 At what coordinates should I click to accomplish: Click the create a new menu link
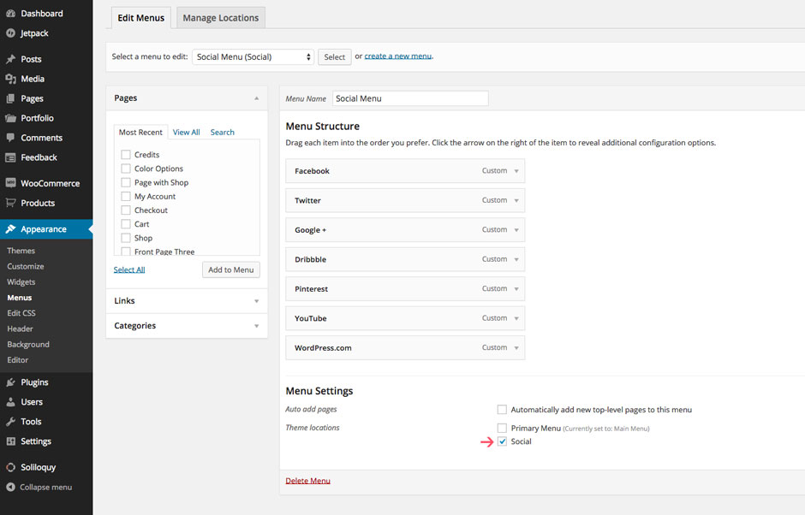click(398, 56)
